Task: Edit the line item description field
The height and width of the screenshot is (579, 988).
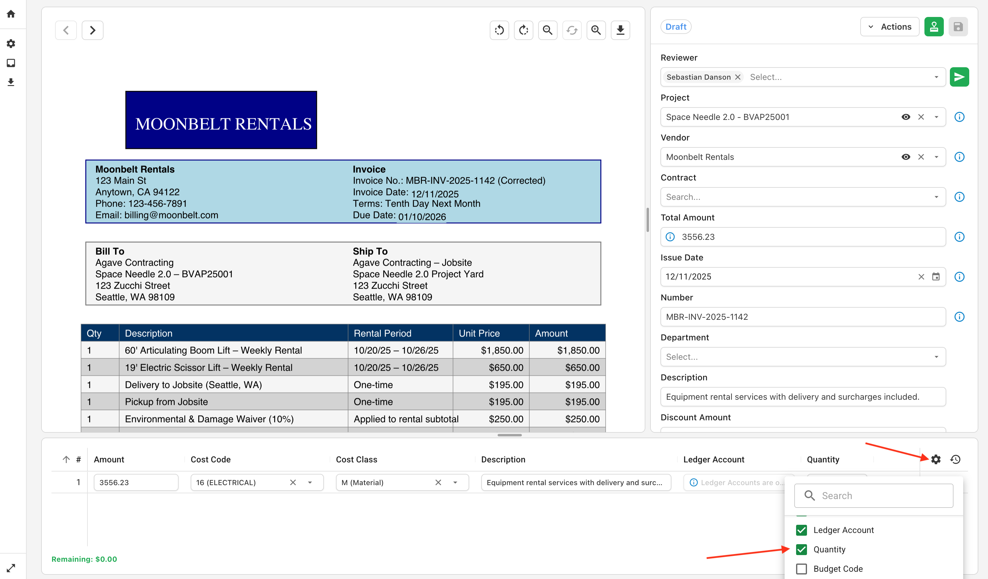Action: pyautogui.click(x=576, y=482)
